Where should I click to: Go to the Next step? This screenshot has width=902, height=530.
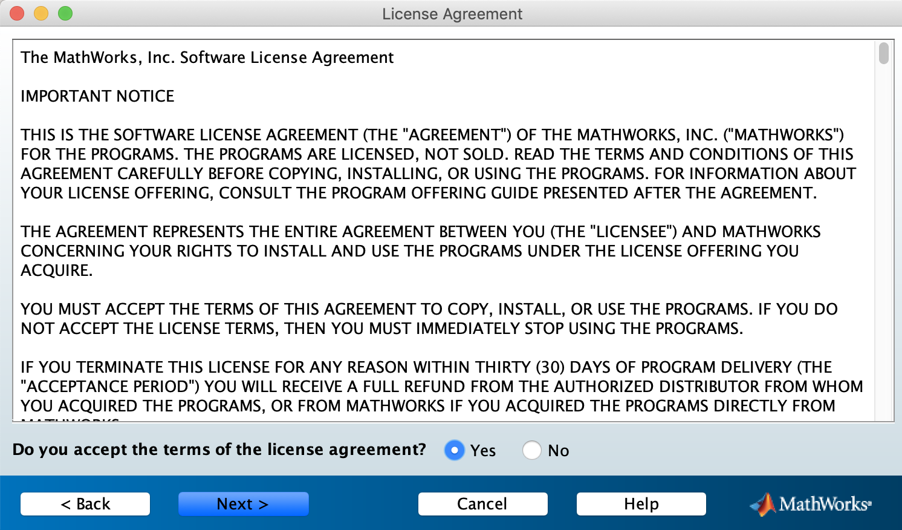click(243, 503)
